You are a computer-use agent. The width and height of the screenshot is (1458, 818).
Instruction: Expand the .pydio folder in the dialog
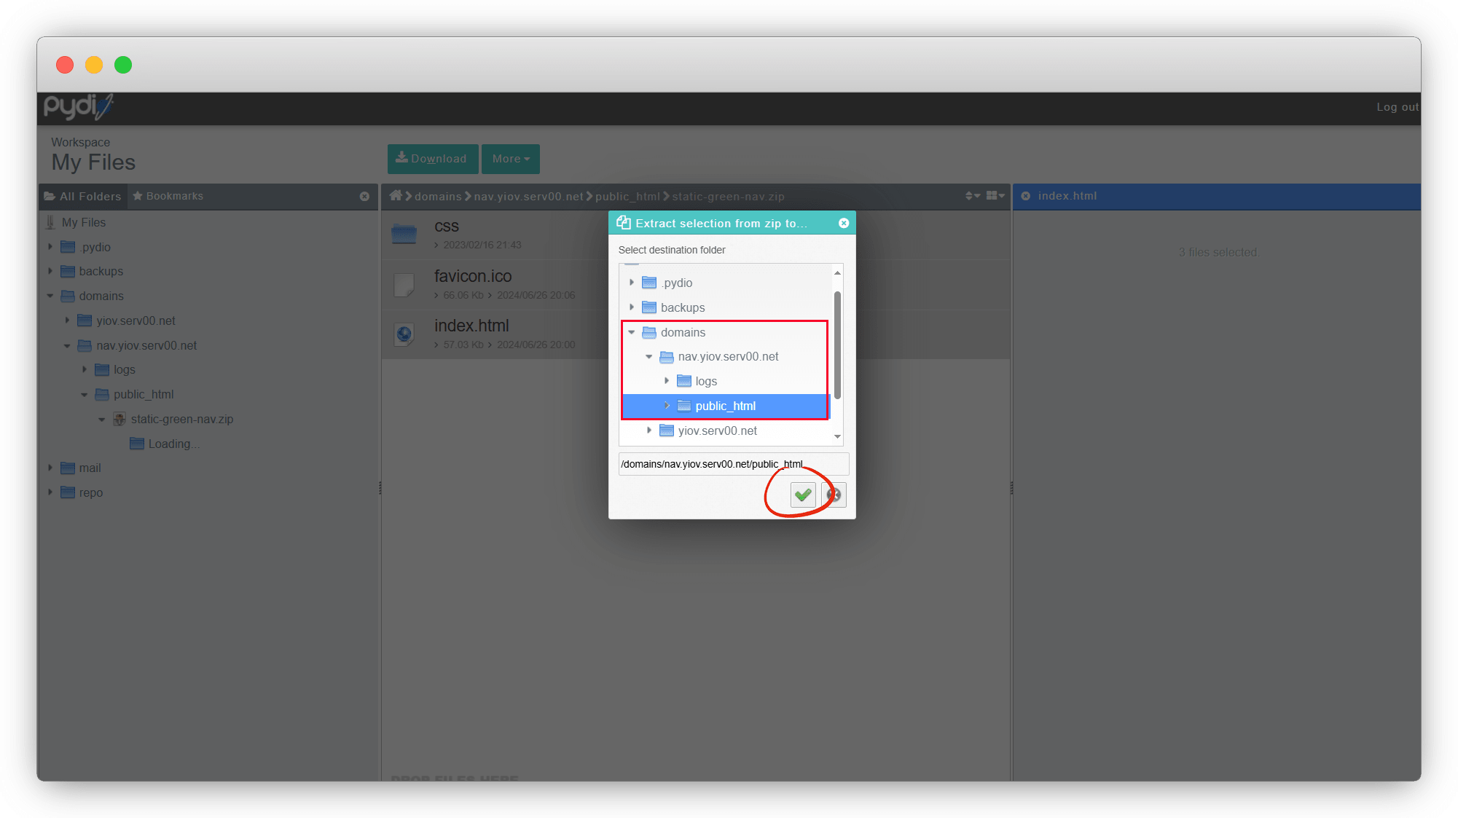point(632,283)
